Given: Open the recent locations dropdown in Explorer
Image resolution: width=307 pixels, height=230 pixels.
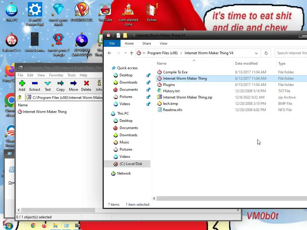Looking at the screenshot, I should [x=125, y=53].
